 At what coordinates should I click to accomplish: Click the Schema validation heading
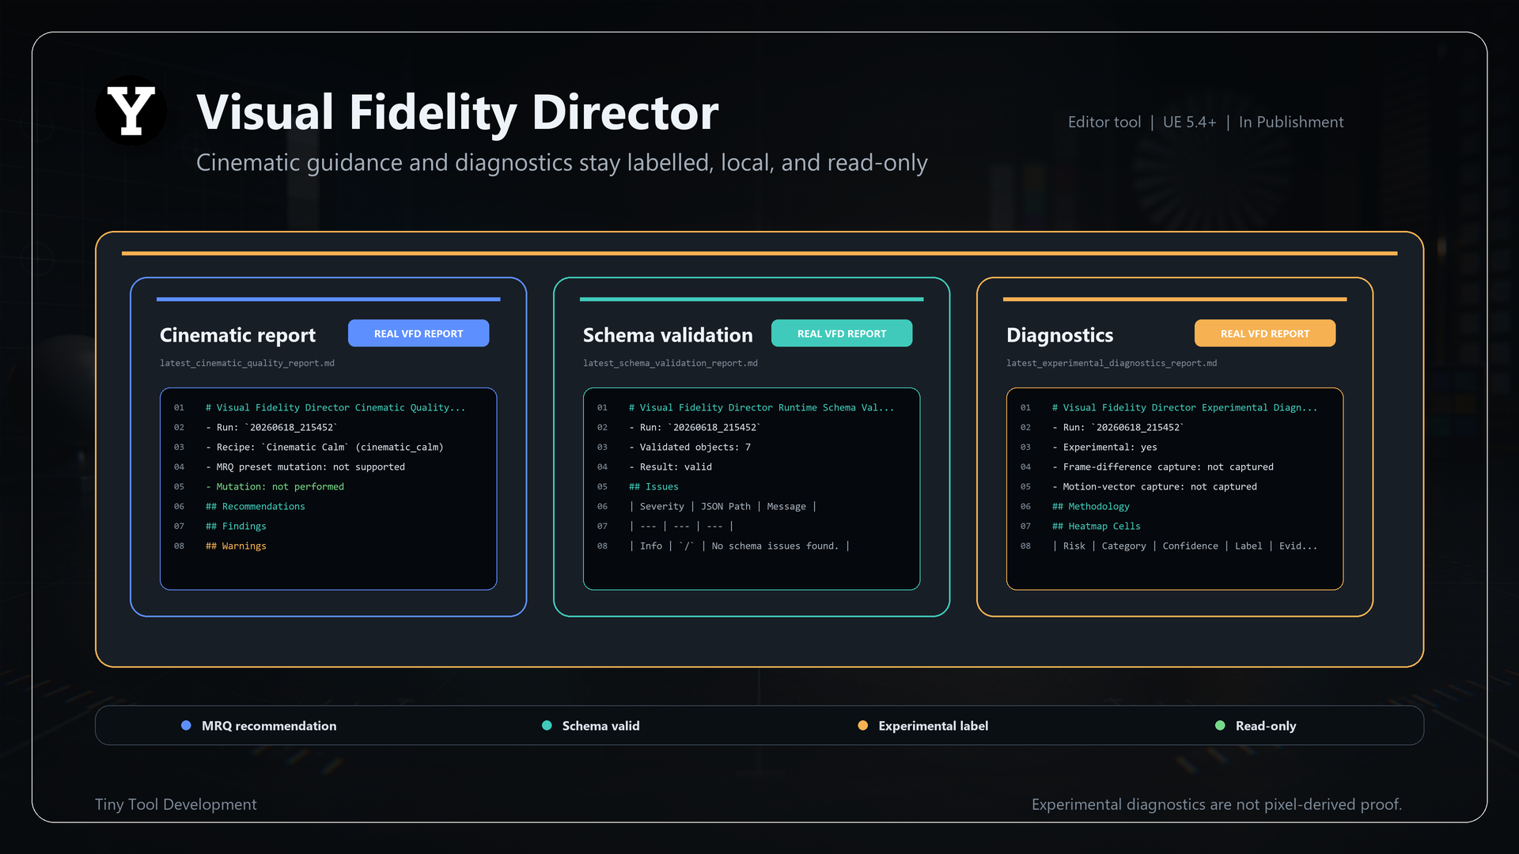[x=668, y=335]
